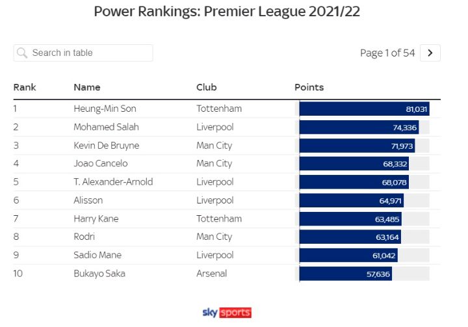
Task: Sort by Name column header
Action: pos(87,87)
